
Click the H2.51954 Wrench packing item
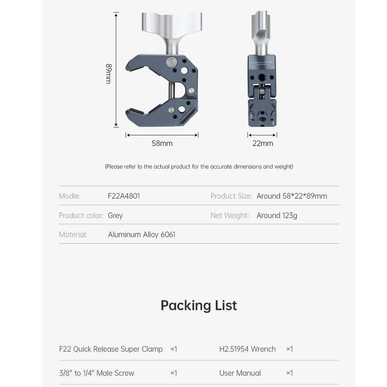tap(248, 349)
